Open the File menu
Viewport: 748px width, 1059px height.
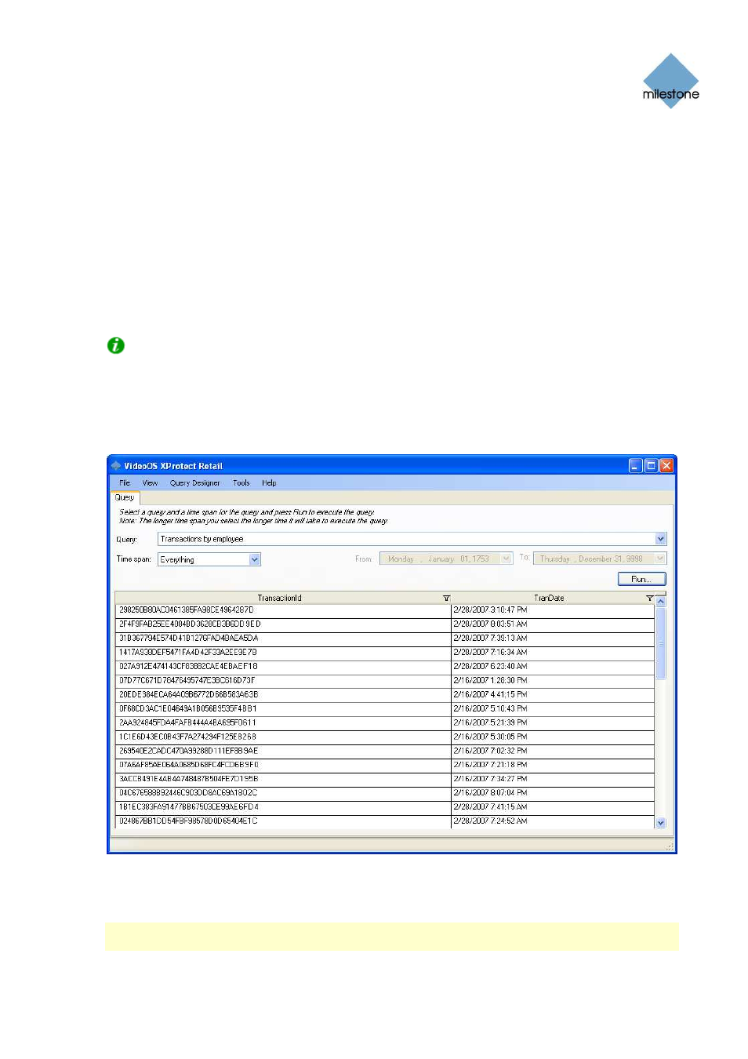[x=125, y=483]
